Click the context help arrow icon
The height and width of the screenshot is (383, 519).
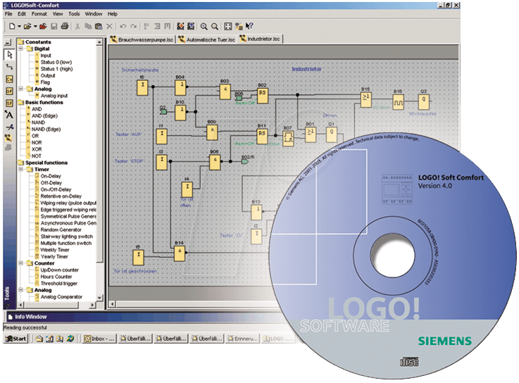click(249, 26)
